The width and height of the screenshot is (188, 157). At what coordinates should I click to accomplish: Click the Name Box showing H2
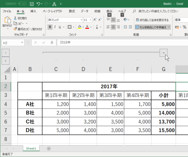(11, 43)
